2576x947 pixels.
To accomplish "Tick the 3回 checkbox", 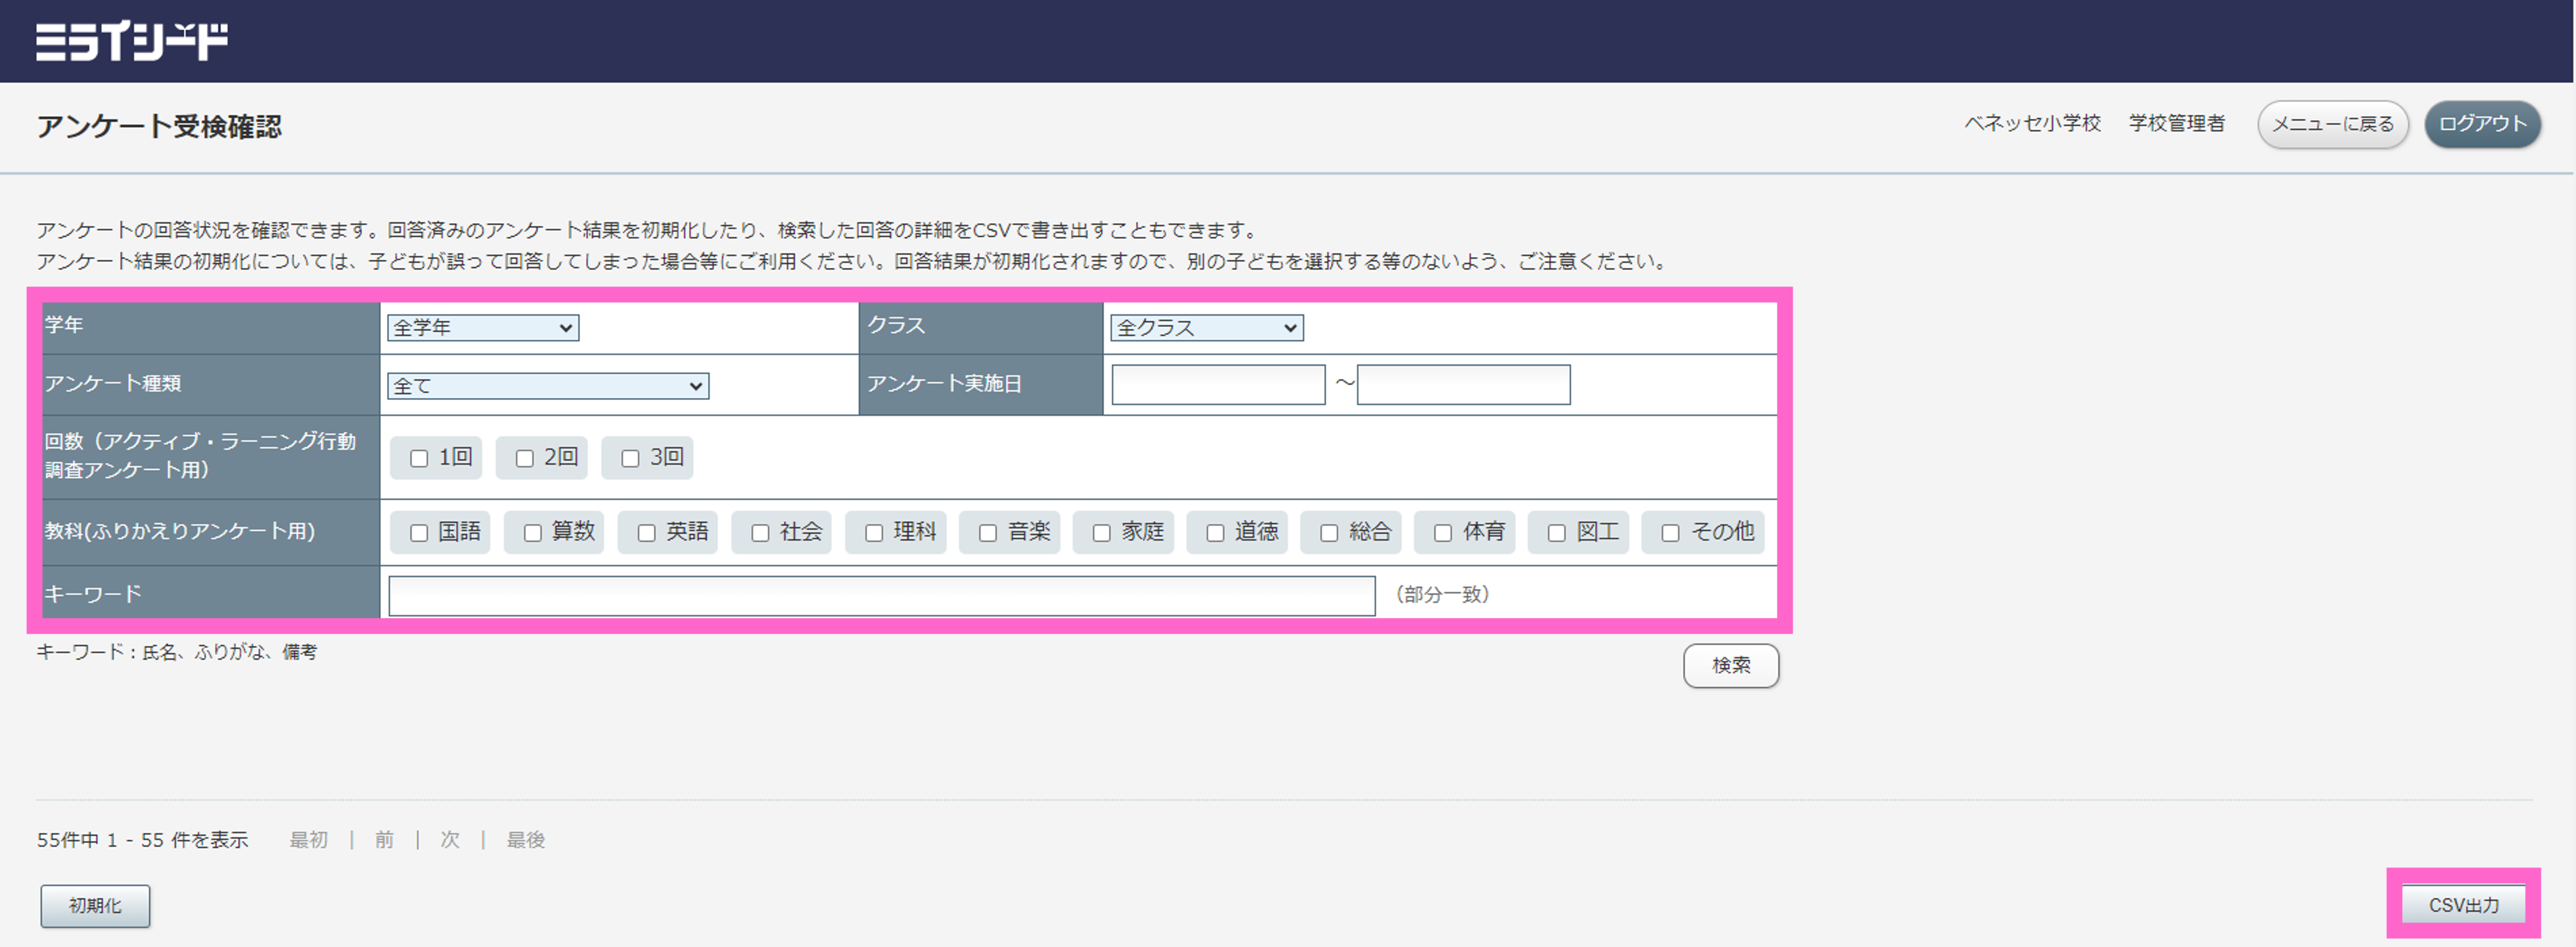I will (x=630, y=458).
